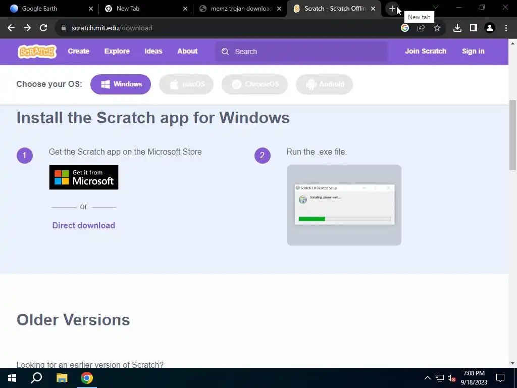Bookmark this page with the star icon

437,28
